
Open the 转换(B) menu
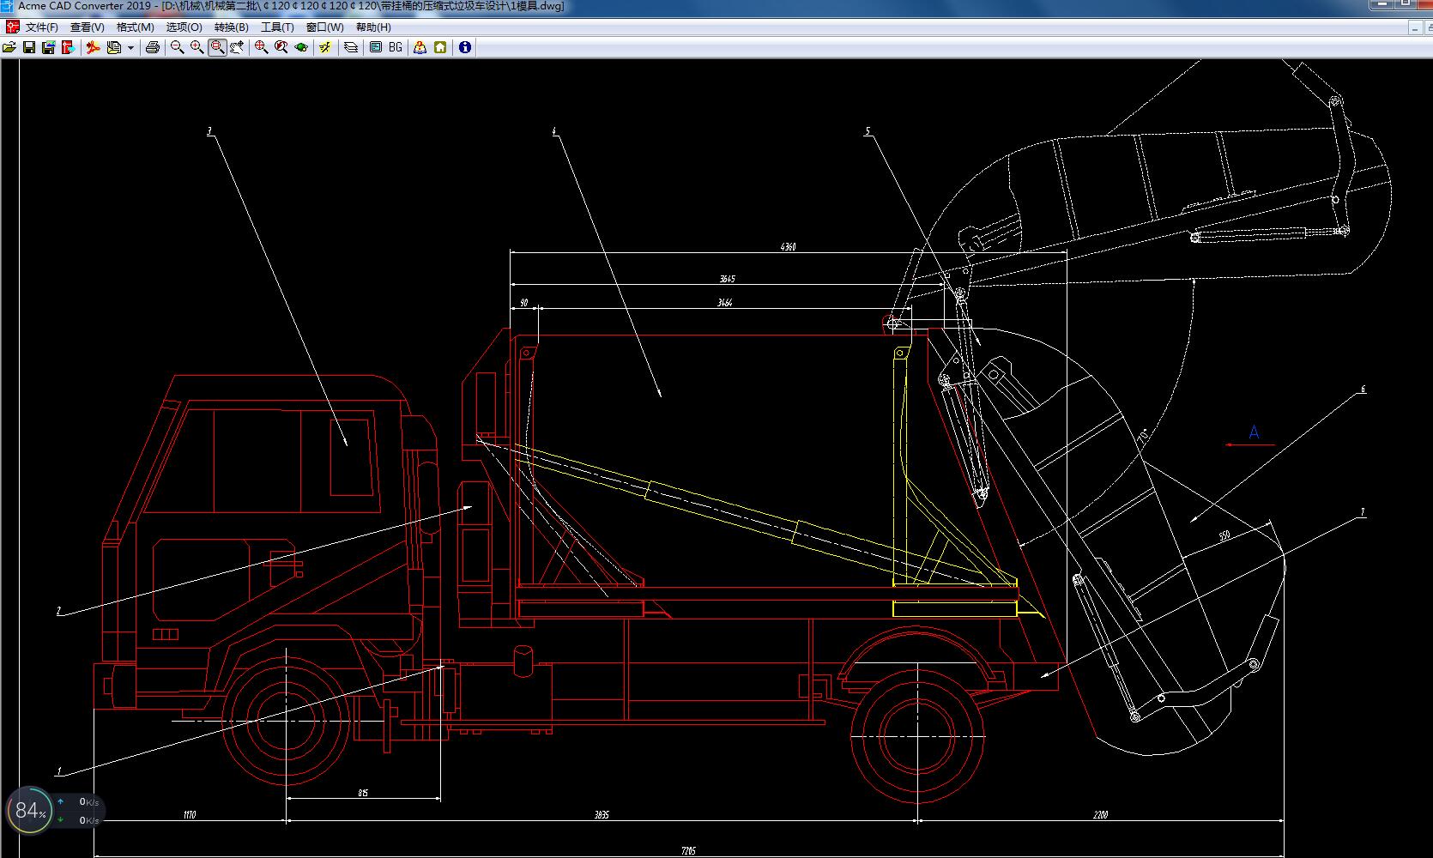click(231, 27)
